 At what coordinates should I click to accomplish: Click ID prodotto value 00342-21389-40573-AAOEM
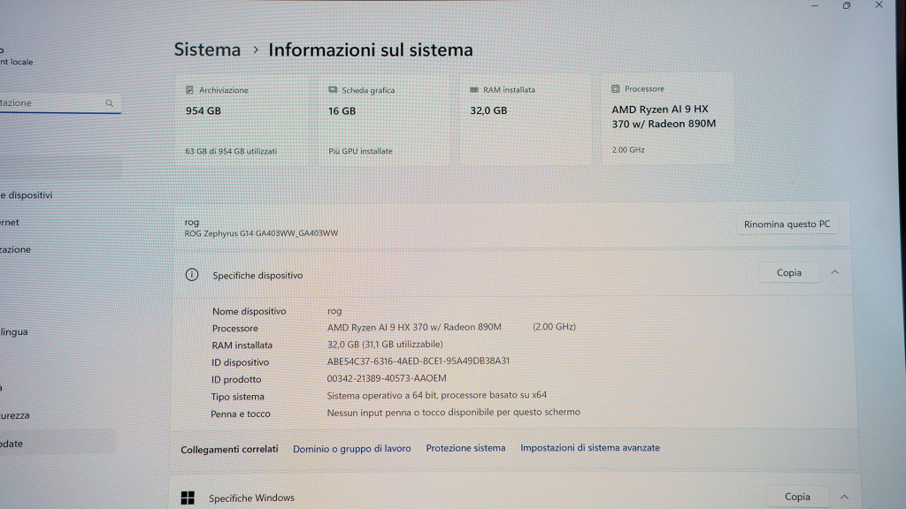click(x=387, y=378)
